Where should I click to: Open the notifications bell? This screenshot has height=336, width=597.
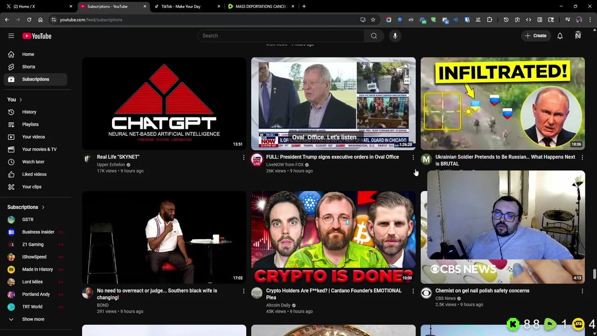pyautogui.click(x=560, y=36)
